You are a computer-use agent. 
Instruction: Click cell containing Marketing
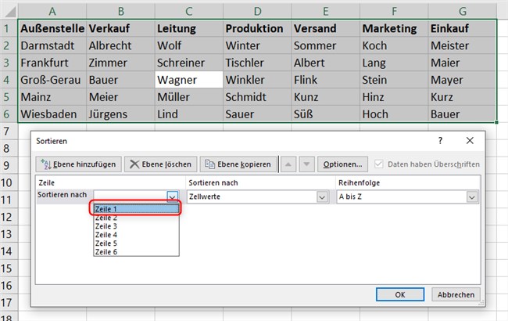(x=394, y=28)
